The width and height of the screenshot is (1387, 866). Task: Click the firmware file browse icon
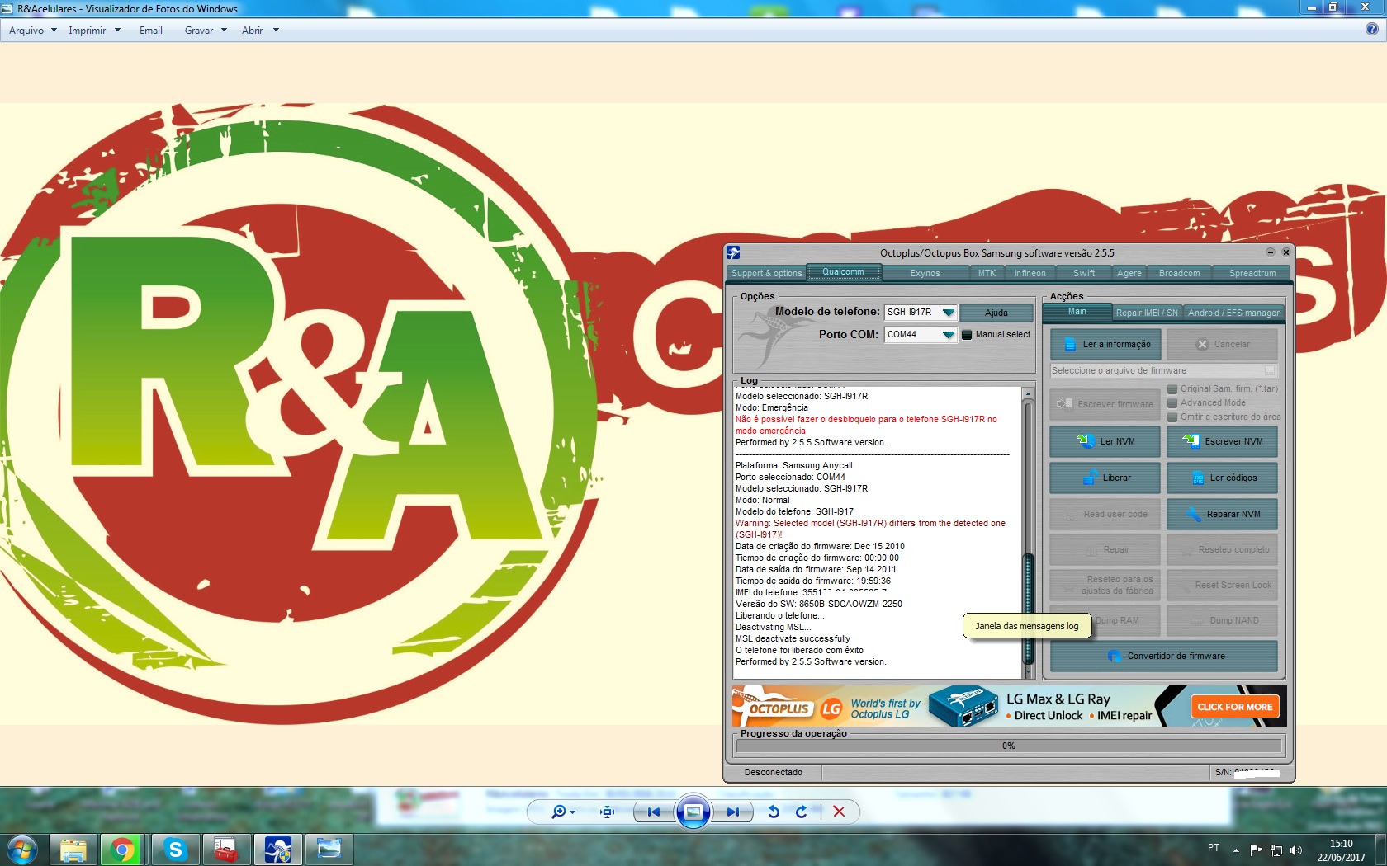click(x=1270, y=371)
